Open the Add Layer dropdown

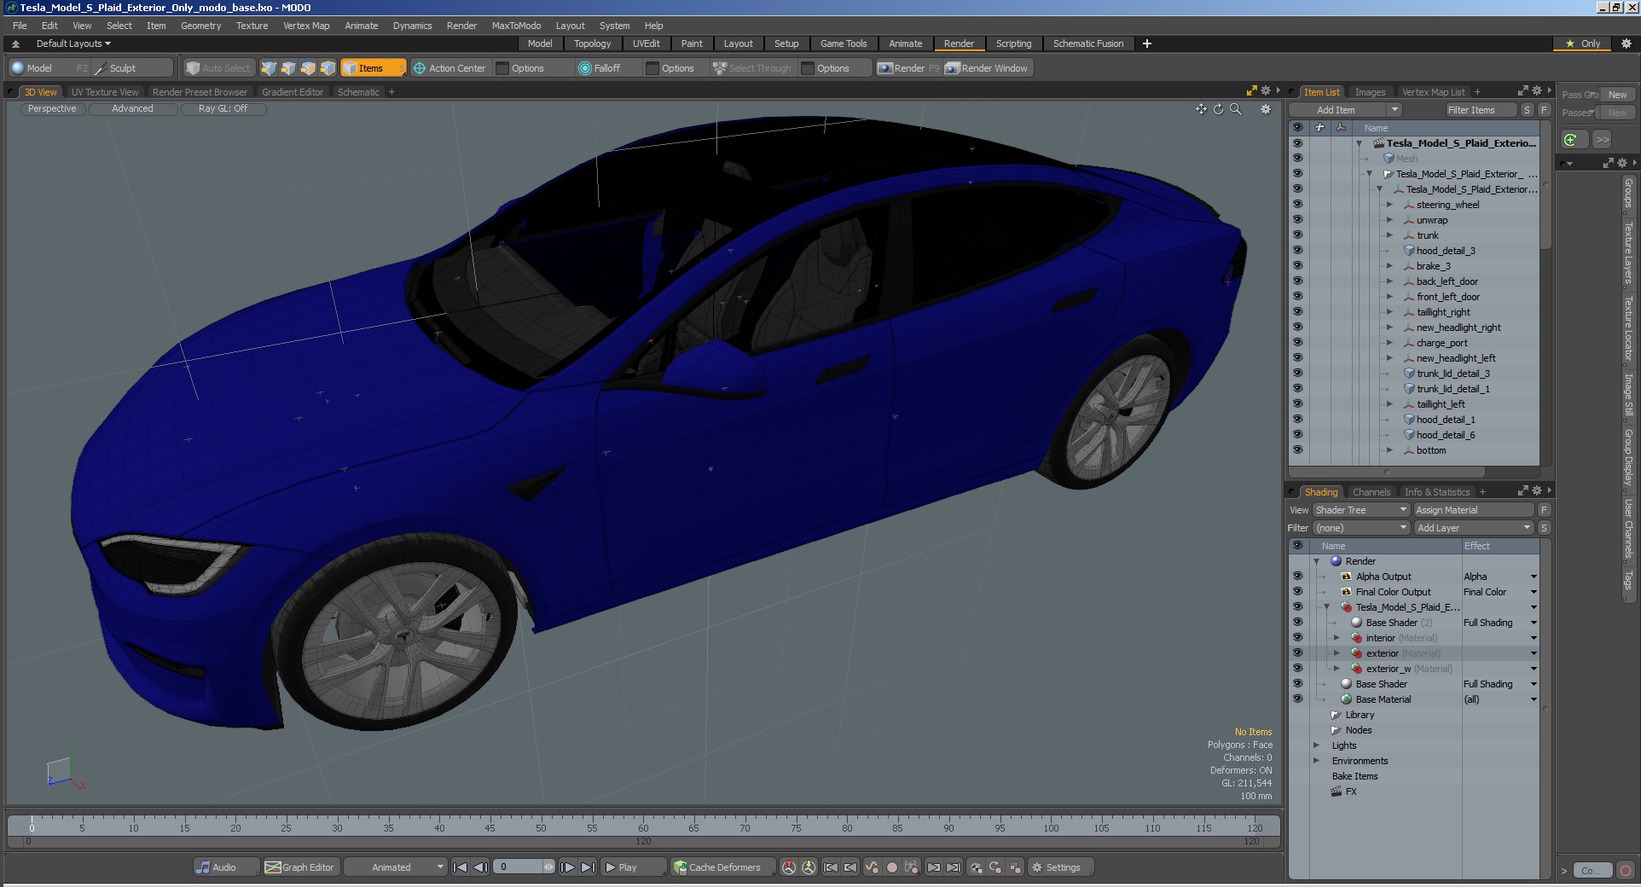tap(1474, 528)
